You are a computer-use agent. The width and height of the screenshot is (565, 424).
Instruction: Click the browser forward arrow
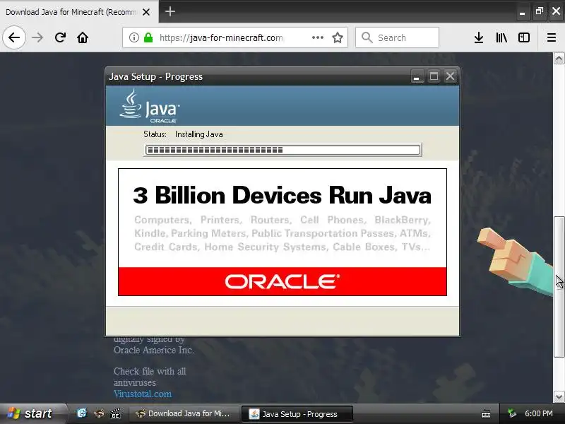click(x=37, y=37)
